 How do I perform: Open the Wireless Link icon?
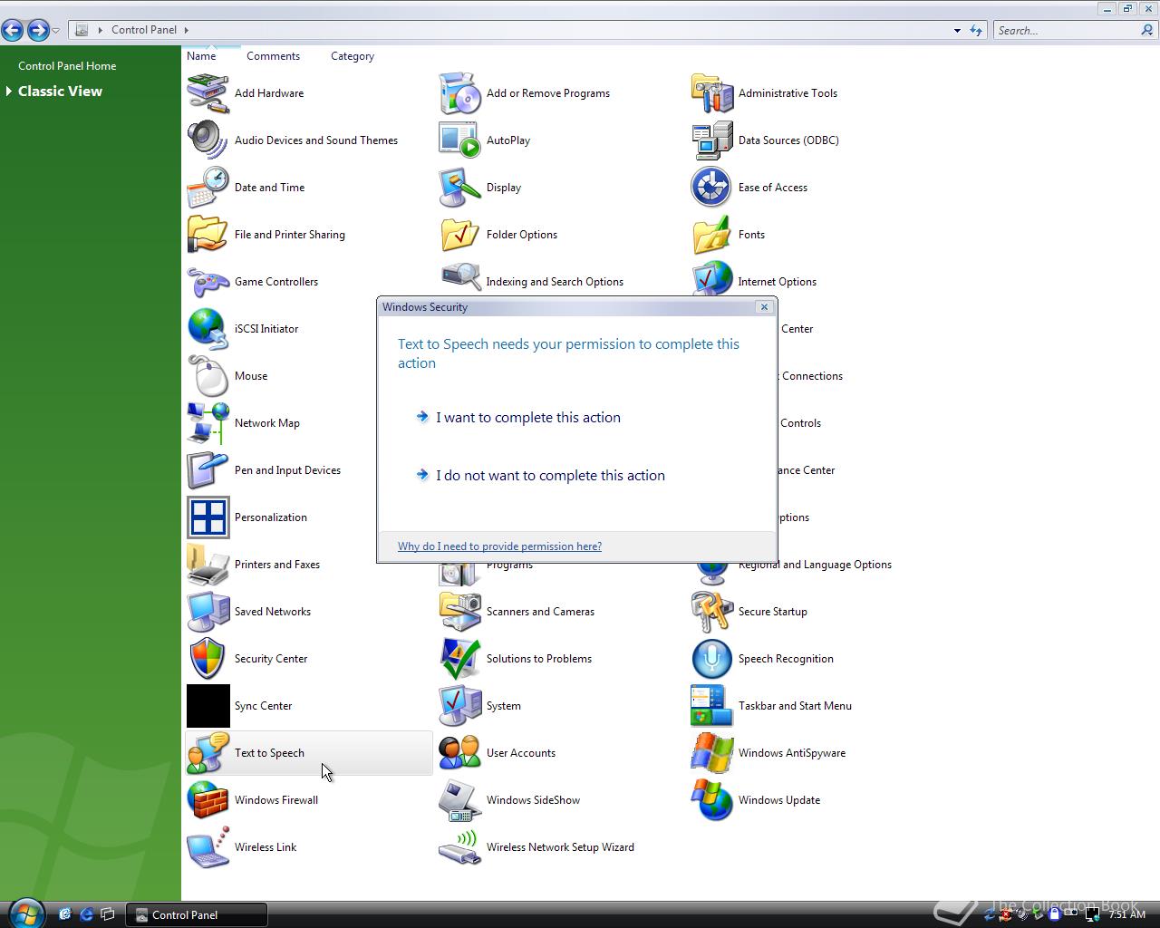pos(208,847)
